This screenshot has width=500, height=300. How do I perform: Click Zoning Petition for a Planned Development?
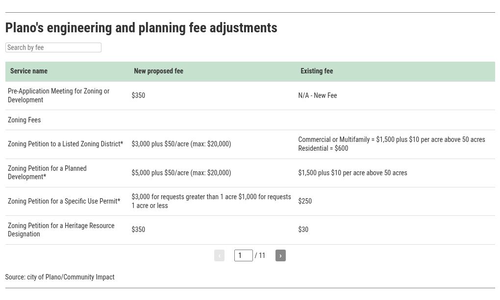click(x=47, y=172)
